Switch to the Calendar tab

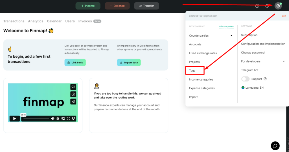(x=54, y=21)
